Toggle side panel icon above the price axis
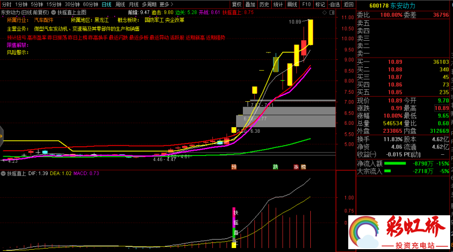This screenshot has height=252, width=453. pos(332,12)
